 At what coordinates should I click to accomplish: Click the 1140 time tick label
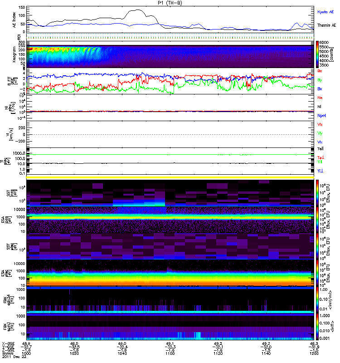click(x=266, y=353)
